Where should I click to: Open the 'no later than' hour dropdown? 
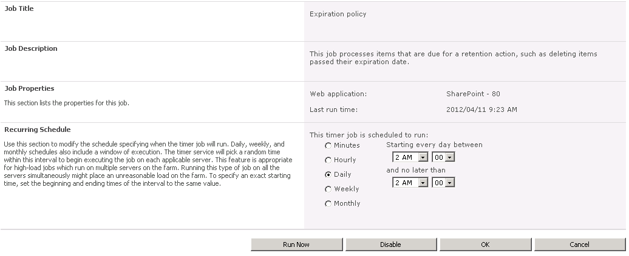click(x=410, y=182)
